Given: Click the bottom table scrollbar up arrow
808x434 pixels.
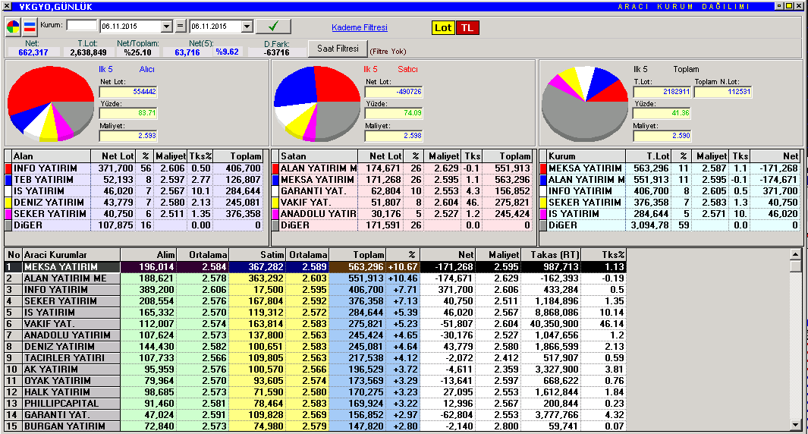Looking at the screenshot, I should [x=796, y=254].
